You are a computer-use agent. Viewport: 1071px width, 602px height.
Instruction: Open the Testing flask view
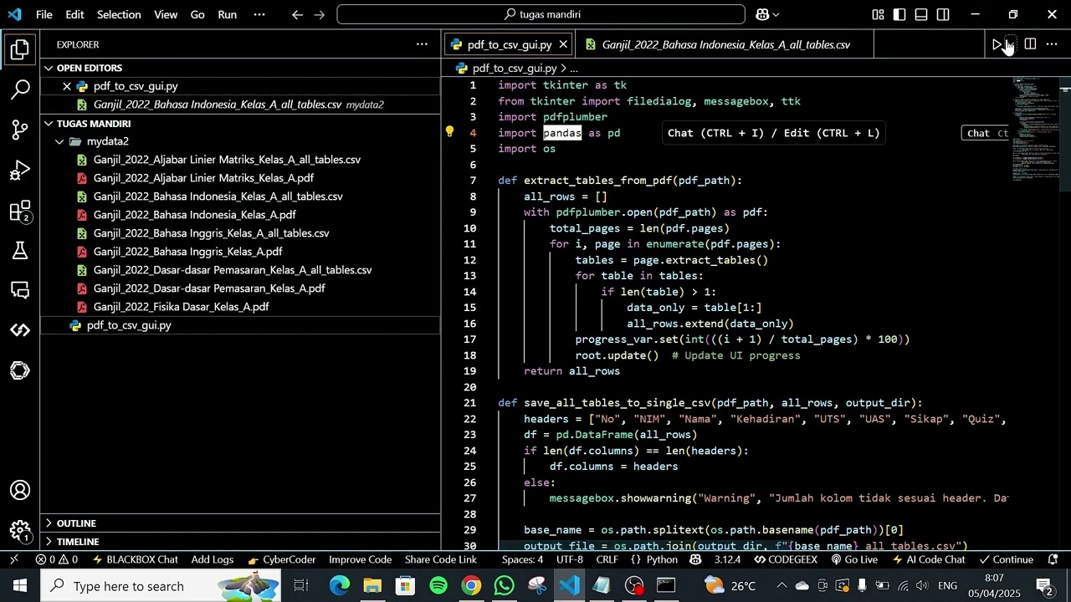point(20,251)
